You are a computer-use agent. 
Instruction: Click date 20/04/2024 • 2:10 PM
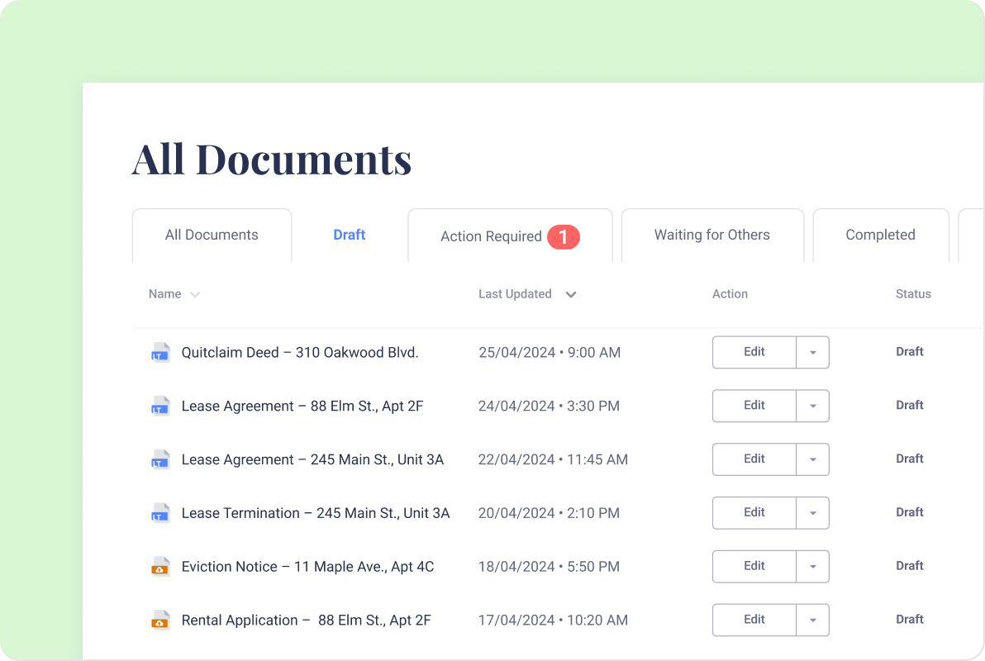549,513
